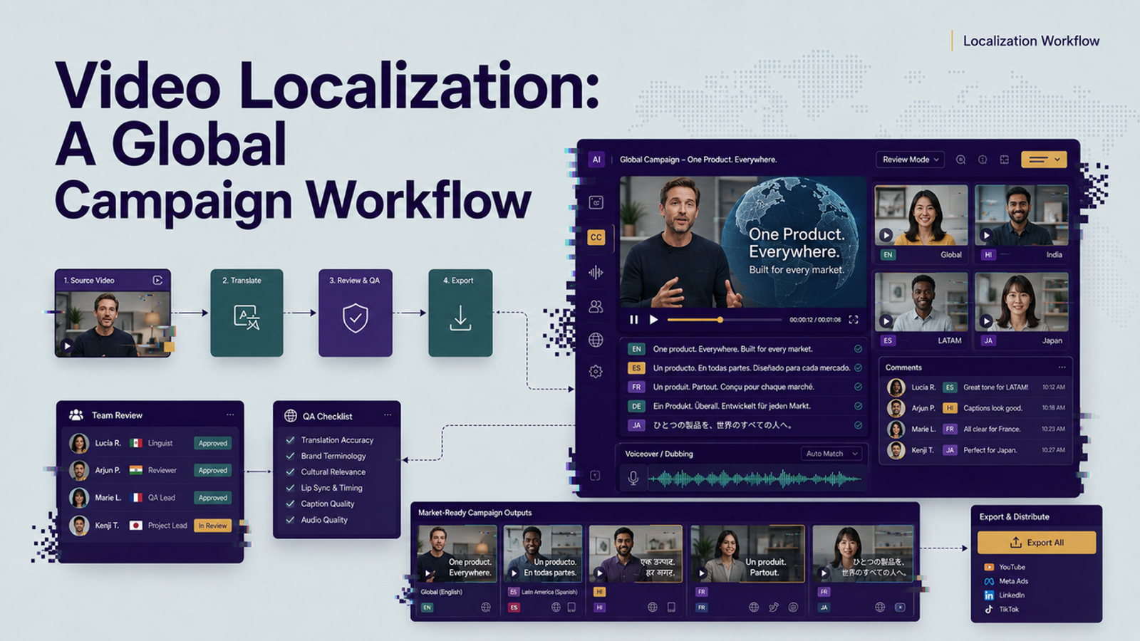Open the team members sidebar icon
Screen dimensions: 1140x641
tap(596, 306)
